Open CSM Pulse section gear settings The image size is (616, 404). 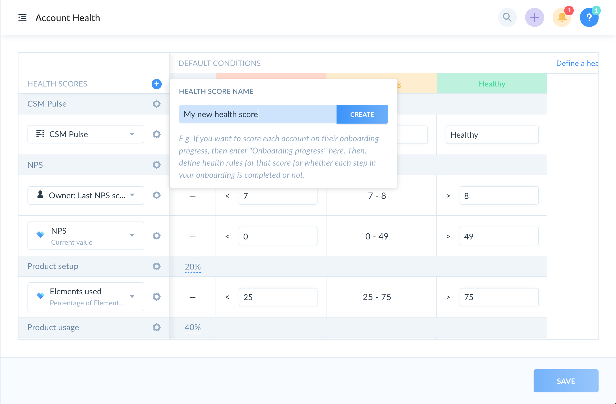click(156, 104)
